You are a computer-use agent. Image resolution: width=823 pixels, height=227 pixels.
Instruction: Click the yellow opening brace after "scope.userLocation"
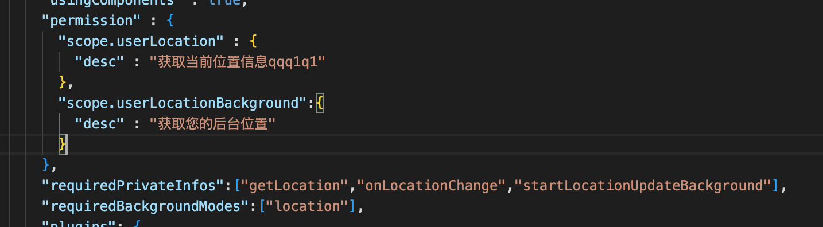(x=253, y=41)
